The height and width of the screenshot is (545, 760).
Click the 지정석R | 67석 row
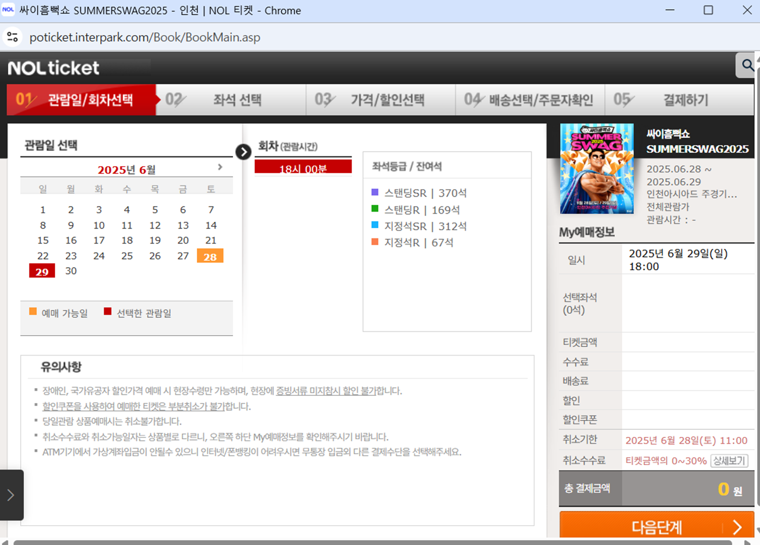coord(412,242)
